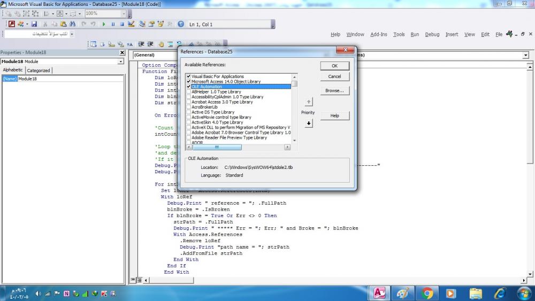The image size is (535, 301).
Task: Click the Outdent icon
Action: [x=150, y=44]
